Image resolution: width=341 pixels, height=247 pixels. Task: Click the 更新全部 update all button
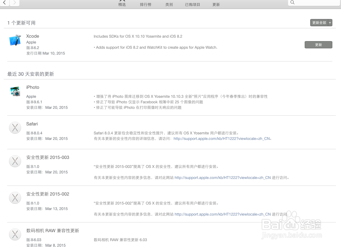pos(319,22)
